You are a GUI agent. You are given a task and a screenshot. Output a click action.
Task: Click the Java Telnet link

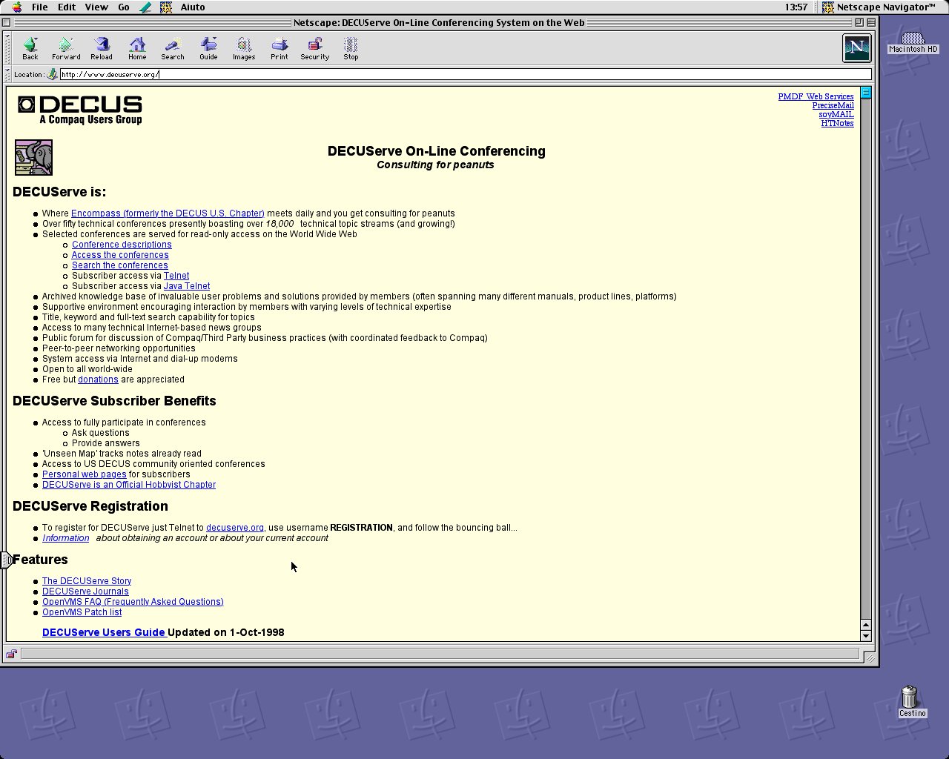click(187, 286)
